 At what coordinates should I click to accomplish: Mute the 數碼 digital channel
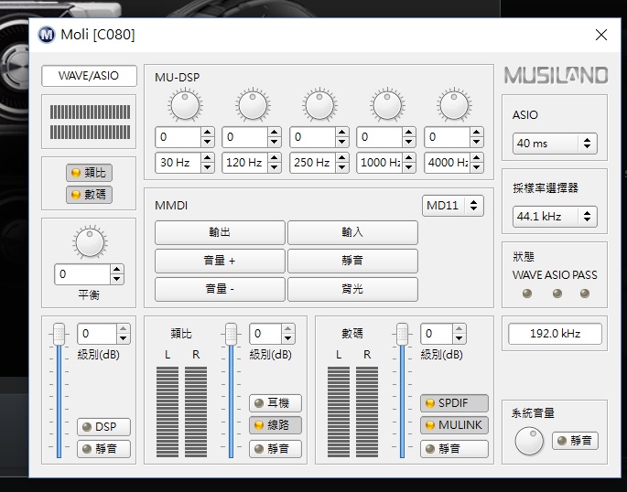[454, 449]
